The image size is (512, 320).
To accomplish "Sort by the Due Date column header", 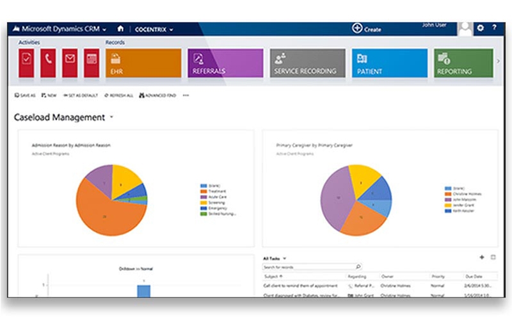I will pyautogui.click(x=474, y=276).
